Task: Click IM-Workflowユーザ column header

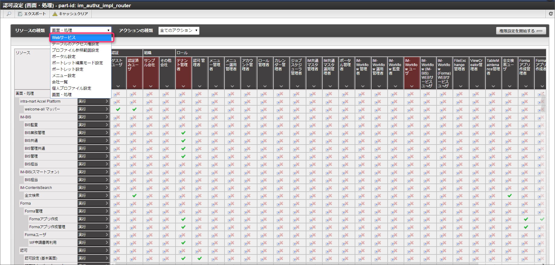Action: pos(412,73)
